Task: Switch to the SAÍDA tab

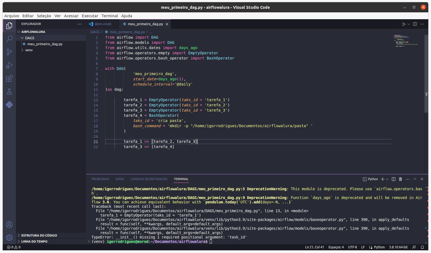Action: [x=120, y=179]
